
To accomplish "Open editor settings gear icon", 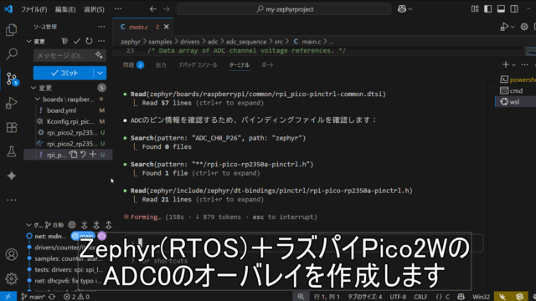I will 524,27.
